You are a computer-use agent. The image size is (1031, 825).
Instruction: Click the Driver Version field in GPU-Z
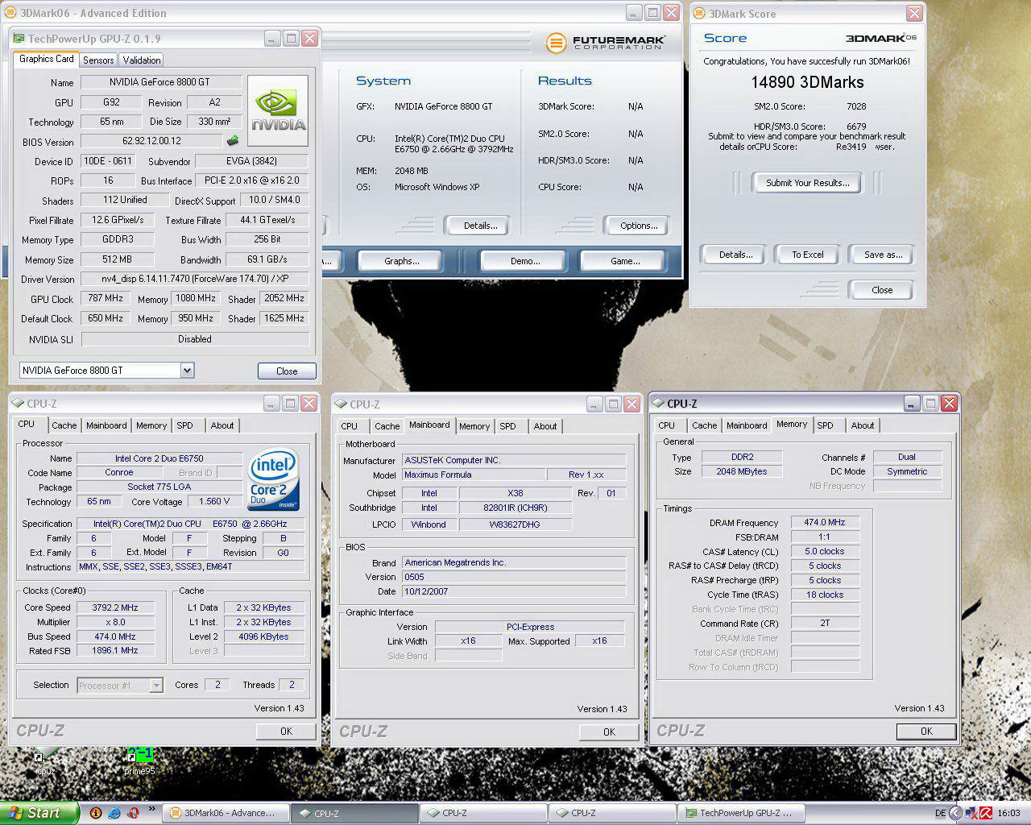(x=195, y=279)
